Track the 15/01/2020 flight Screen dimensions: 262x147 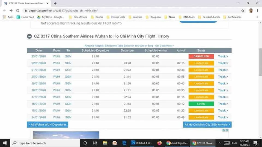(223, 110)
